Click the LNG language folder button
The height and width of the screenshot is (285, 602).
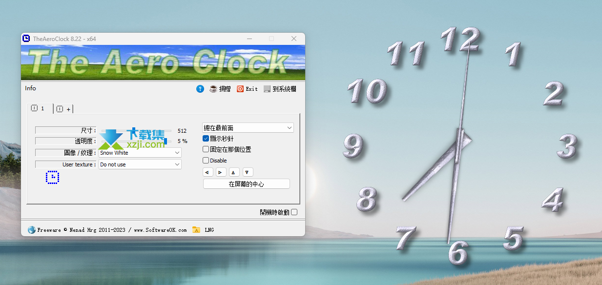point(203,230)
